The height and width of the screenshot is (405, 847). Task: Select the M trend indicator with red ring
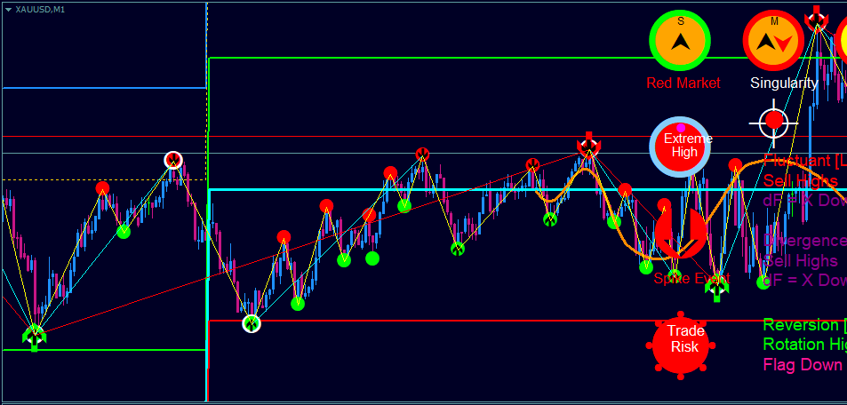pos(773,41)
